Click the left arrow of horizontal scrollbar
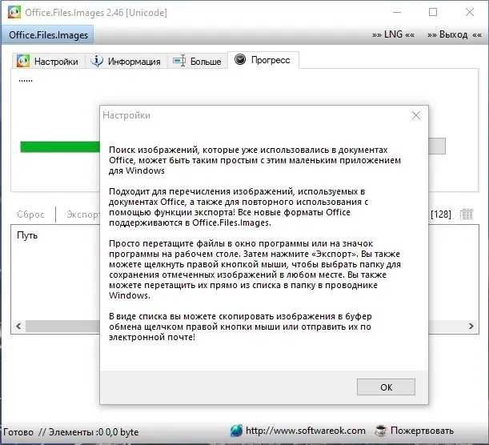489x445 pixels. (18, 327)
